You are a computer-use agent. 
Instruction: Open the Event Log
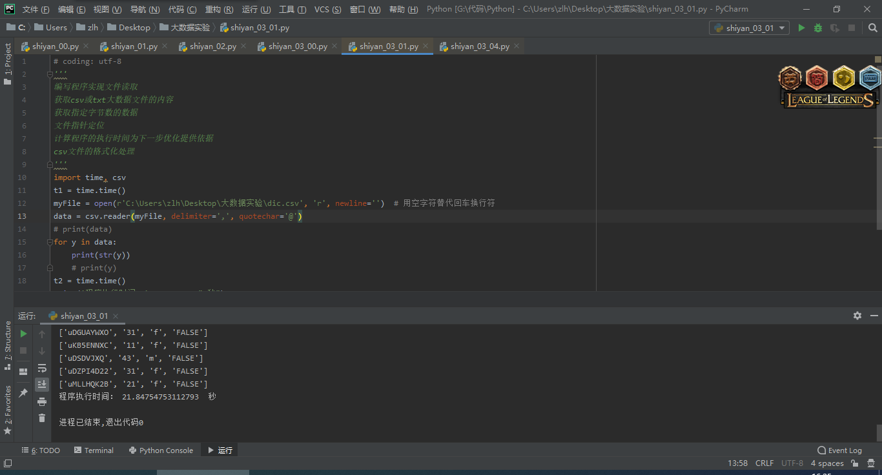click(839, 450)
